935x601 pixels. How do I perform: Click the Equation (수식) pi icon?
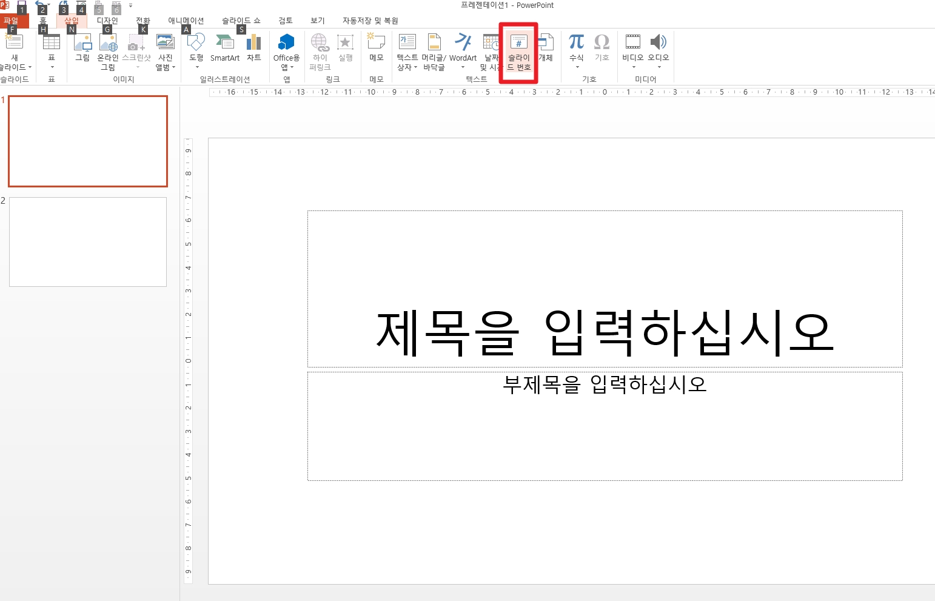(576, 42)
